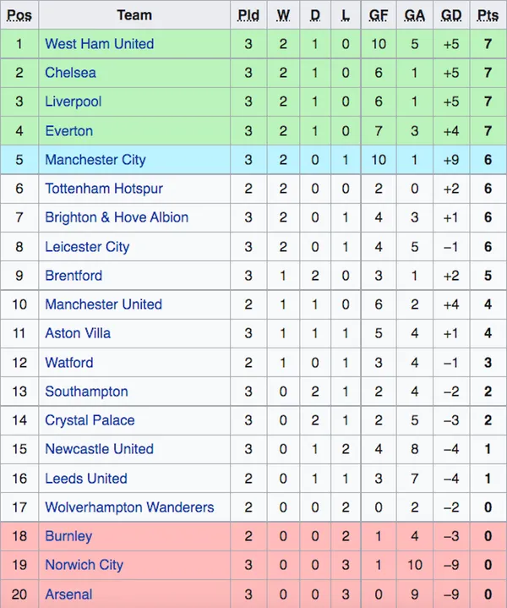The image size is (507, 608).
Task: Open the Leicester City link
Action: pos(87,247)
